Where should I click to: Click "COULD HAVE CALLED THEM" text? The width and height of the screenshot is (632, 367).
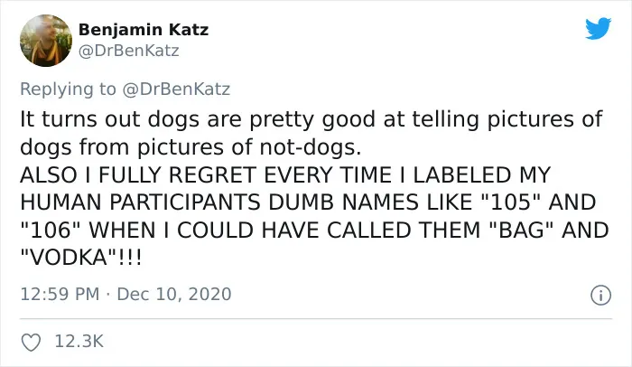point(329,231)
